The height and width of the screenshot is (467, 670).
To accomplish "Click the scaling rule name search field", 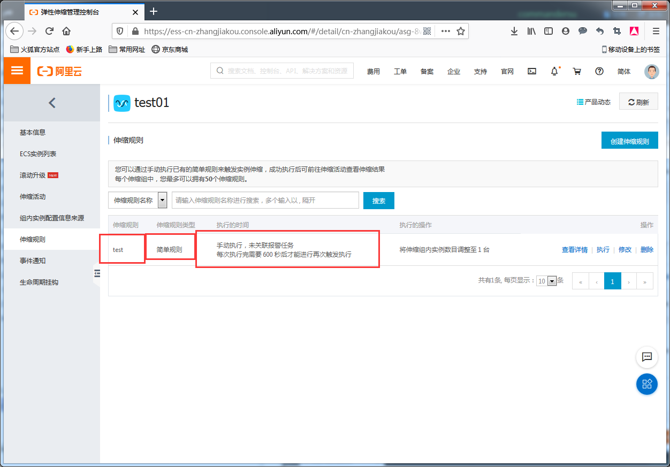I will tap(265, 201).
